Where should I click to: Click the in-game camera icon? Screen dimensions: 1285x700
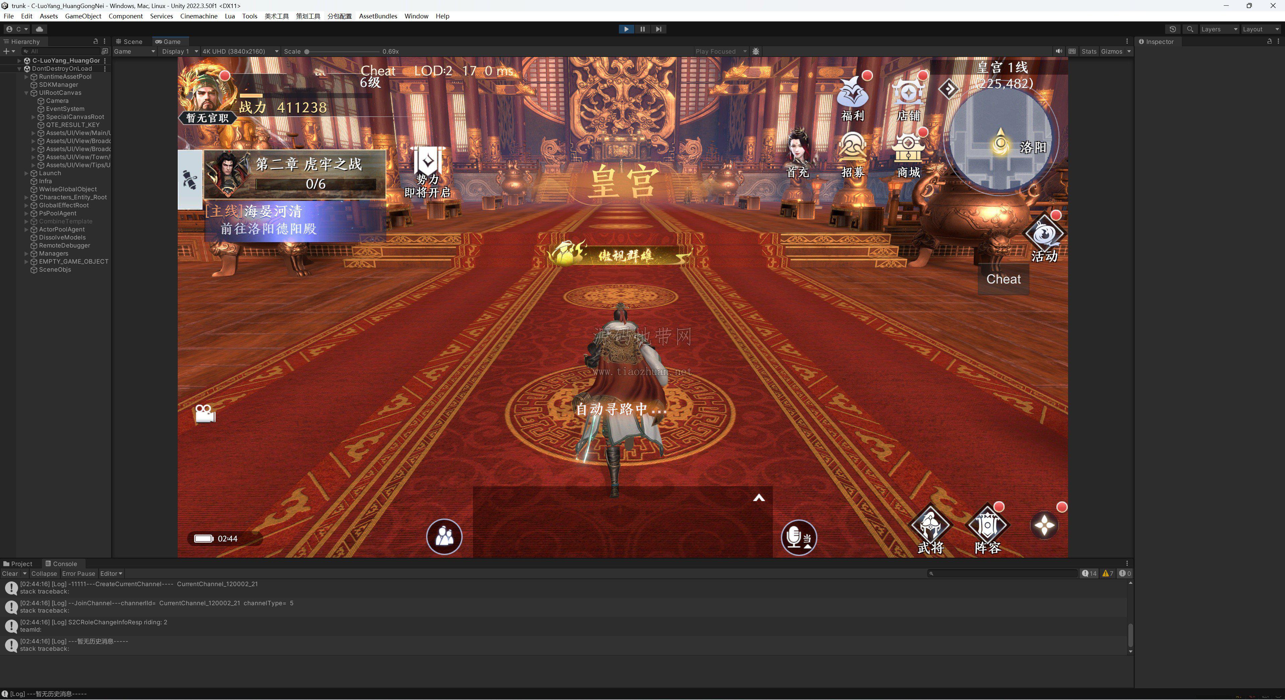[205, 413]
